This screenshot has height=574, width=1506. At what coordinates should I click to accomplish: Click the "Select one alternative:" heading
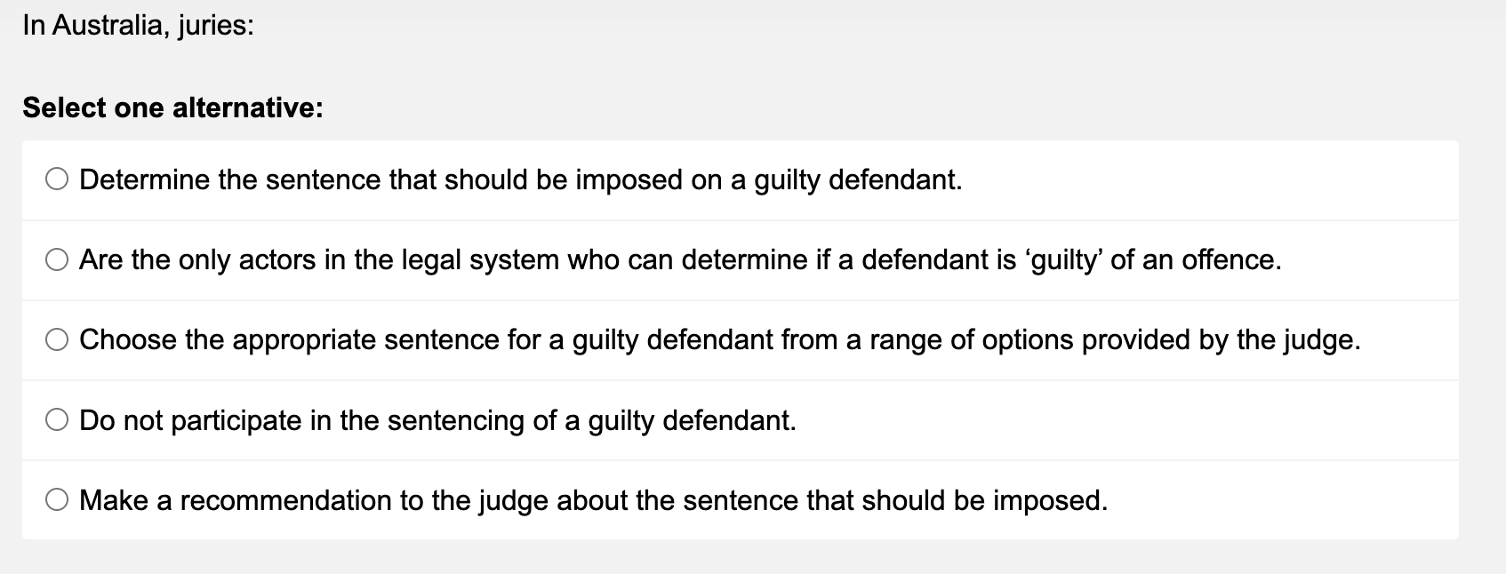click(172, 108)
